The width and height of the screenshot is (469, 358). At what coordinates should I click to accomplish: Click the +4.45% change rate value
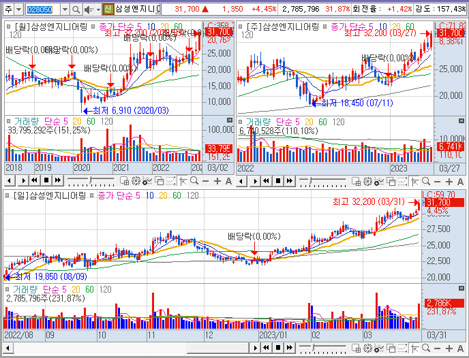(264, 10)
